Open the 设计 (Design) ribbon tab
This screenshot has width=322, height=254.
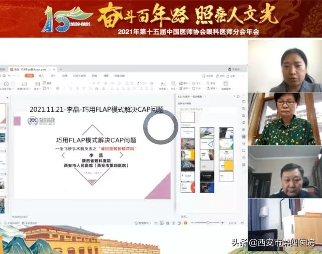point(53,75)
